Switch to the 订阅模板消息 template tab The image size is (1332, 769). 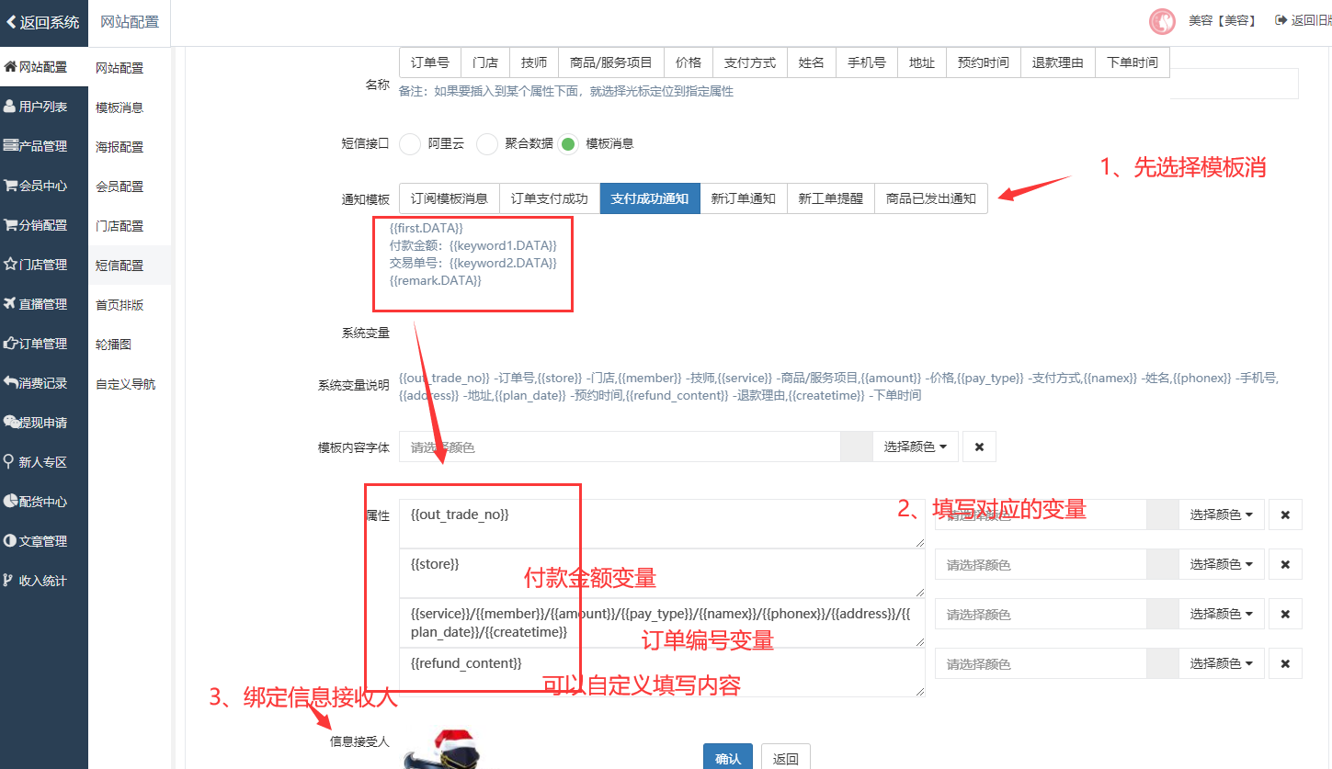coord(450,198)
